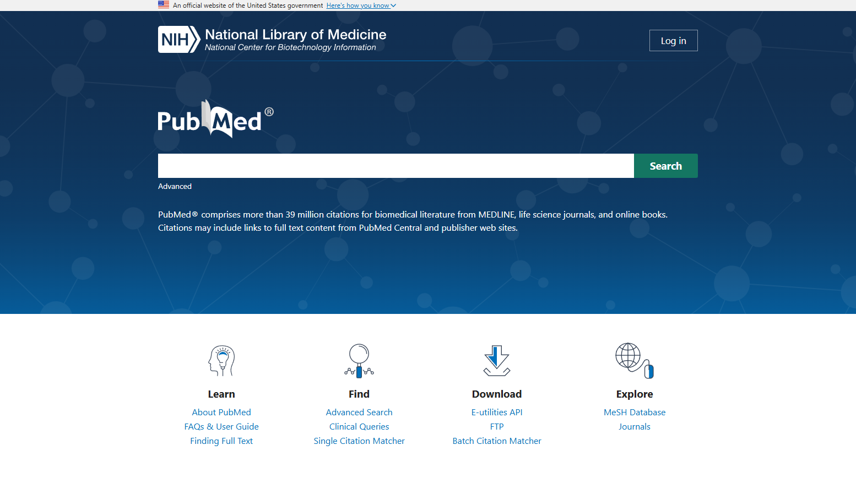Click the Find magnifying glass icon
The width and height of the screenshot is (856, 483).
[x=359, y=361]
